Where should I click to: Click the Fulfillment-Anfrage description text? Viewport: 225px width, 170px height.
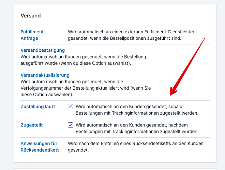131,35
